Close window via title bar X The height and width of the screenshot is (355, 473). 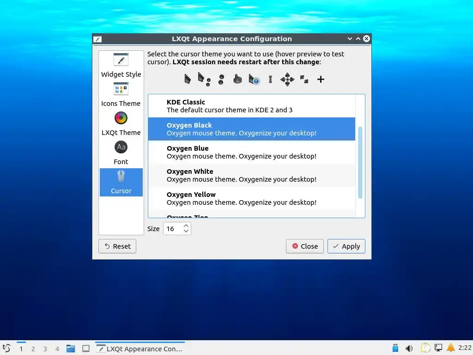tap(366, 39)
